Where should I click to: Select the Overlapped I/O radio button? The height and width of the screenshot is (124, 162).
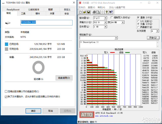pyautogui.click(x=138, y=24)
